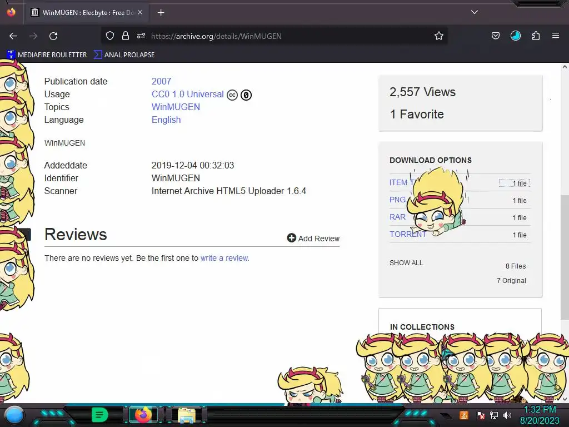Viewport: 569px width, 427px height.
Task: Open volume speaker tray icon
Action: tap(507, 415)
